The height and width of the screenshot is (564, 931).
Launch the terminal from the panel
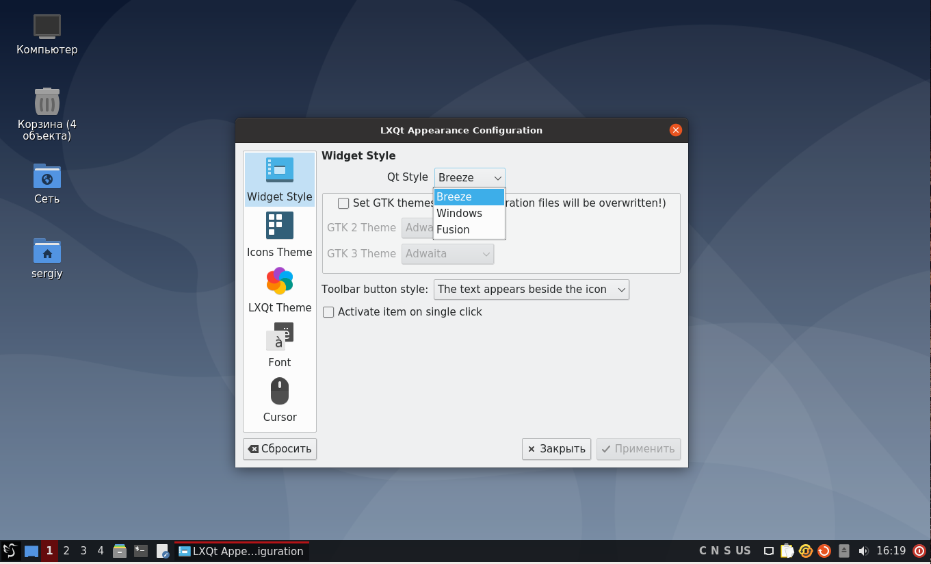[141, 551]
